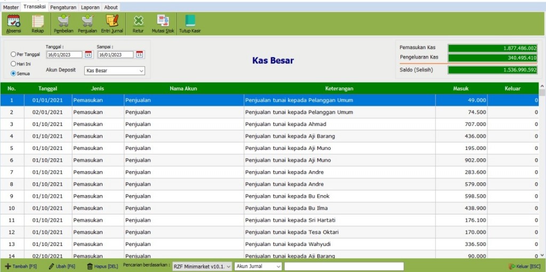Screen dimensions: 546x272
Task: Sort by the Jenis column header
Action: click(x=98, y=89)
